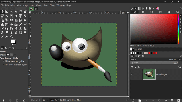Select the Text tool
This screenshot has height=102, width=182.
coord(25,33)
